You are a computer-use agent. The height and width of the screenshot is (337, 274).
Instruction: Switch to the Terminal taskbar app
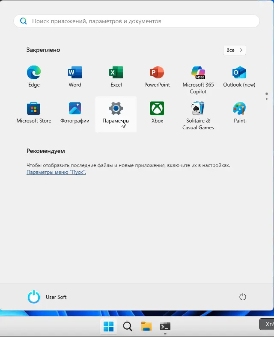tap(165, 326)
